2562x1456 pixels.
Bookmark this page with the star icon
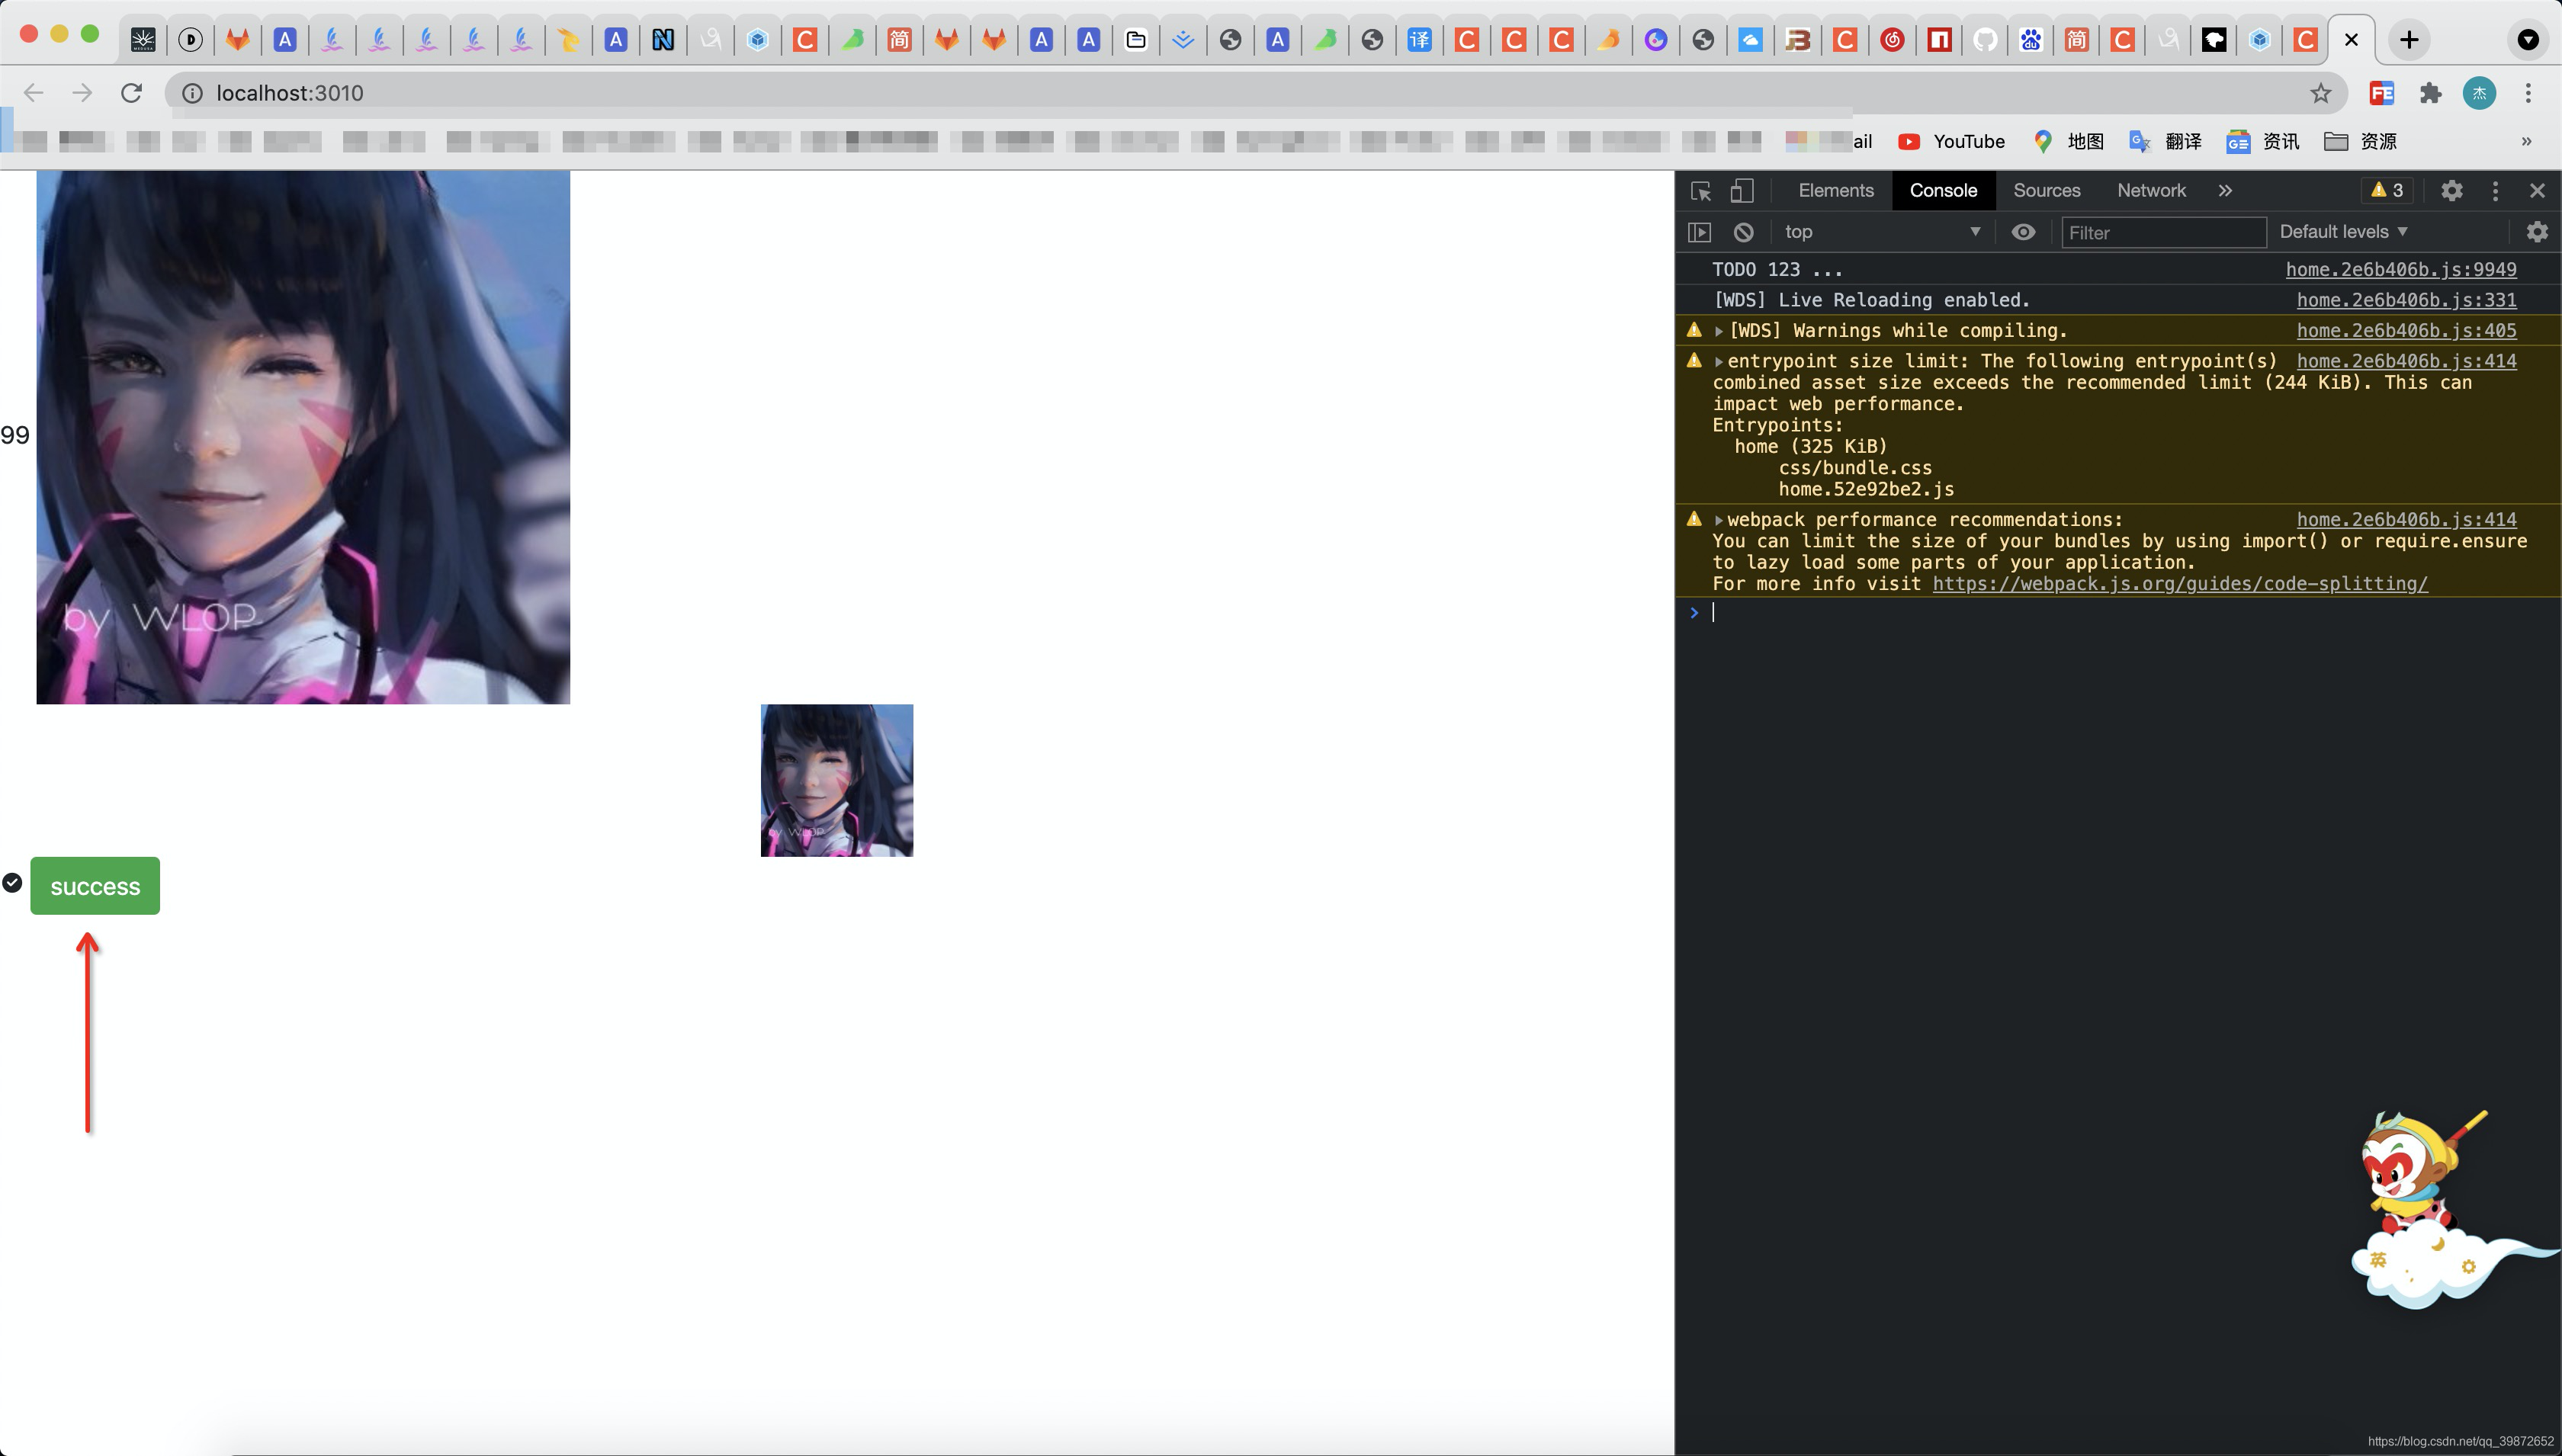[2320, 93]
